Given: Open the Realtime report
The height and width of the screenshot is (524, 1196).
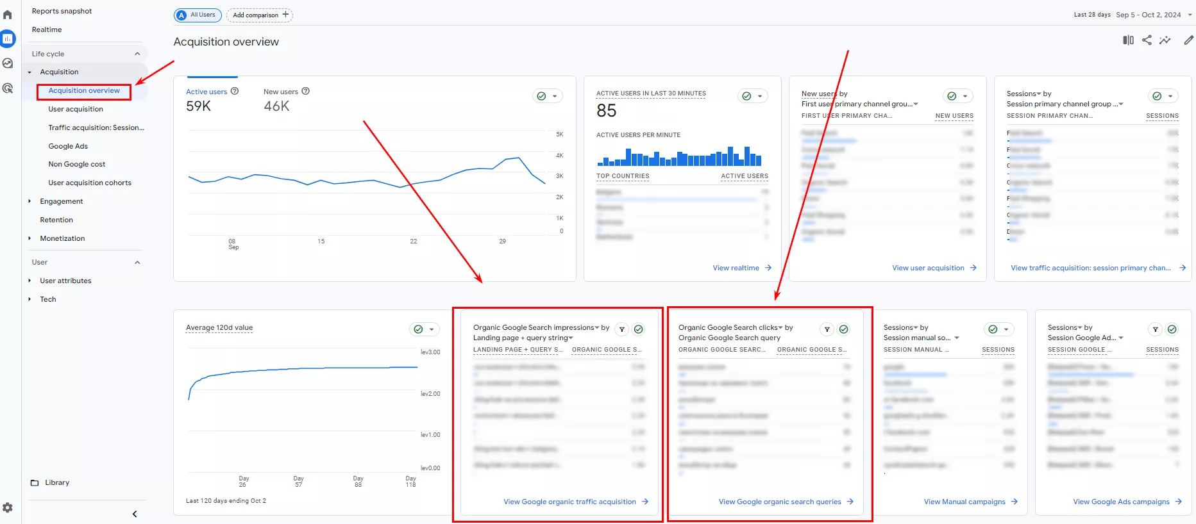Looking at the screenshot, I should [47, 29].
